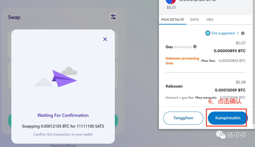Switch to the HEX tab
255x147 pixels.
click(210, 19)
